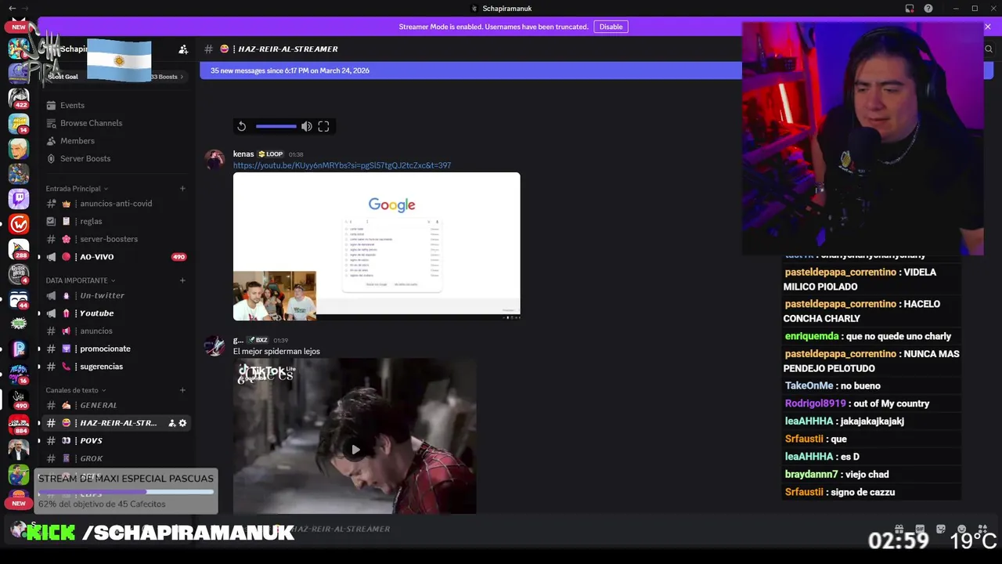This screenshot has width=1002, height=564.
Task: Click kenas's profile avatar
Action: pos(214,160)
